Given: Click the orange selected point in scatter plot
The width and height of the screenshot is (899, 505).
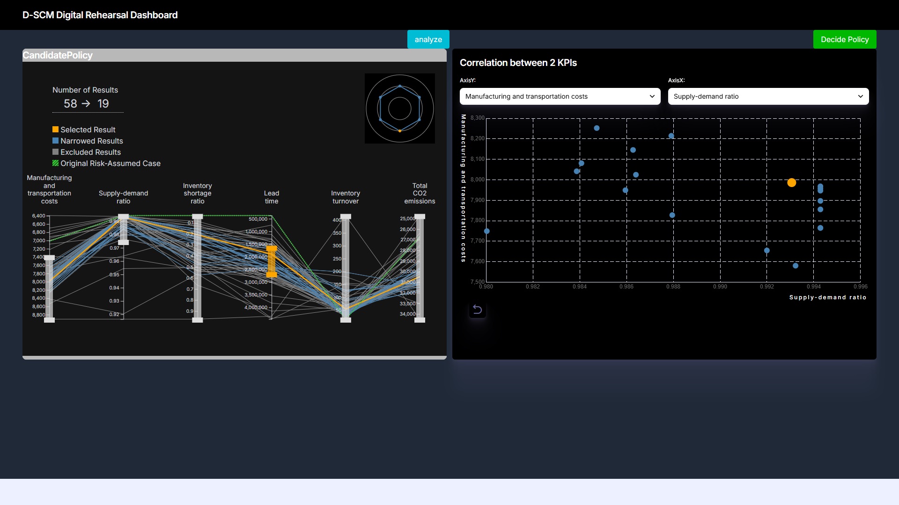Looking at the screenshot, I should tap(791, 183).
